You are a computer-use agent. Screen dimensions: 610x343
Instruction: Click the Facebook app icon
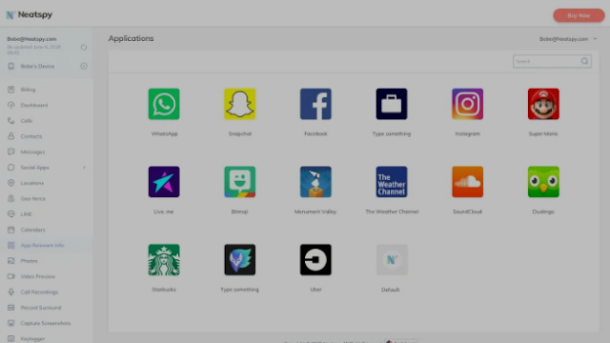pyautogui.click(x=315, y=104)
